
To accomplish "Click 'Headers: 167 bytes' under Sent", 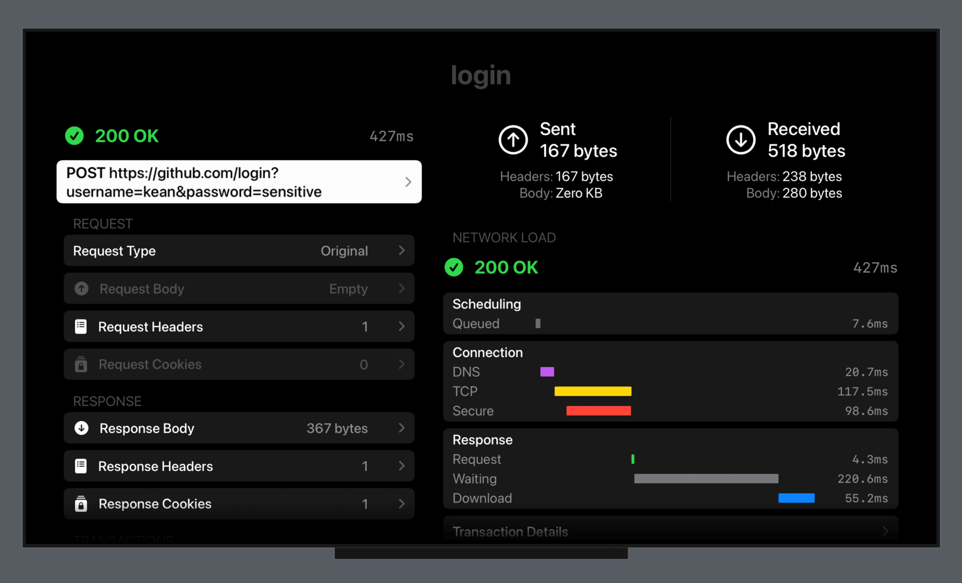I will [556, 177].
